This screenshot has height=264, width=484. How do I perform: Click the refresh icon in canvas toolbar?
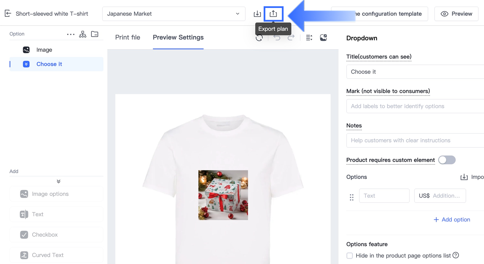(x=259, y=38)
